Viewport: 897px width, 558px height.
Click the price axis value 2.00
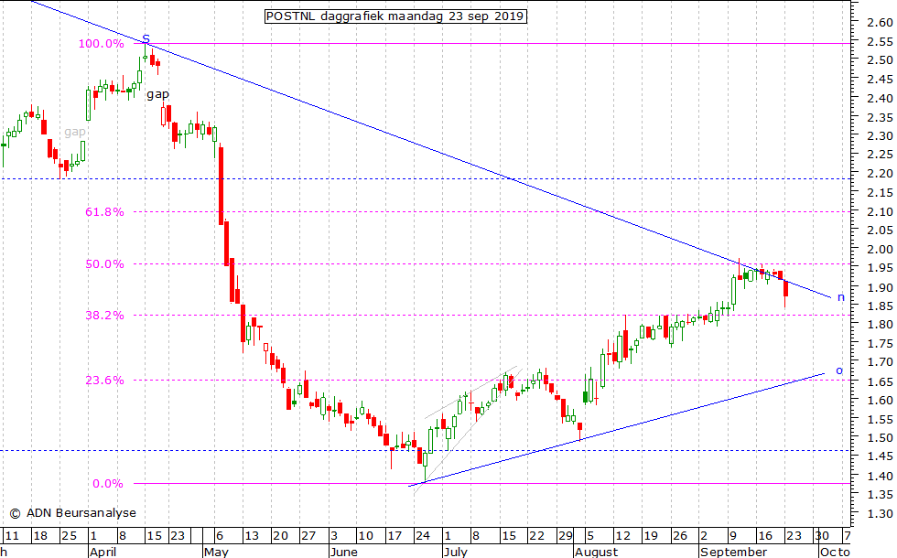[x=880, y=249]
